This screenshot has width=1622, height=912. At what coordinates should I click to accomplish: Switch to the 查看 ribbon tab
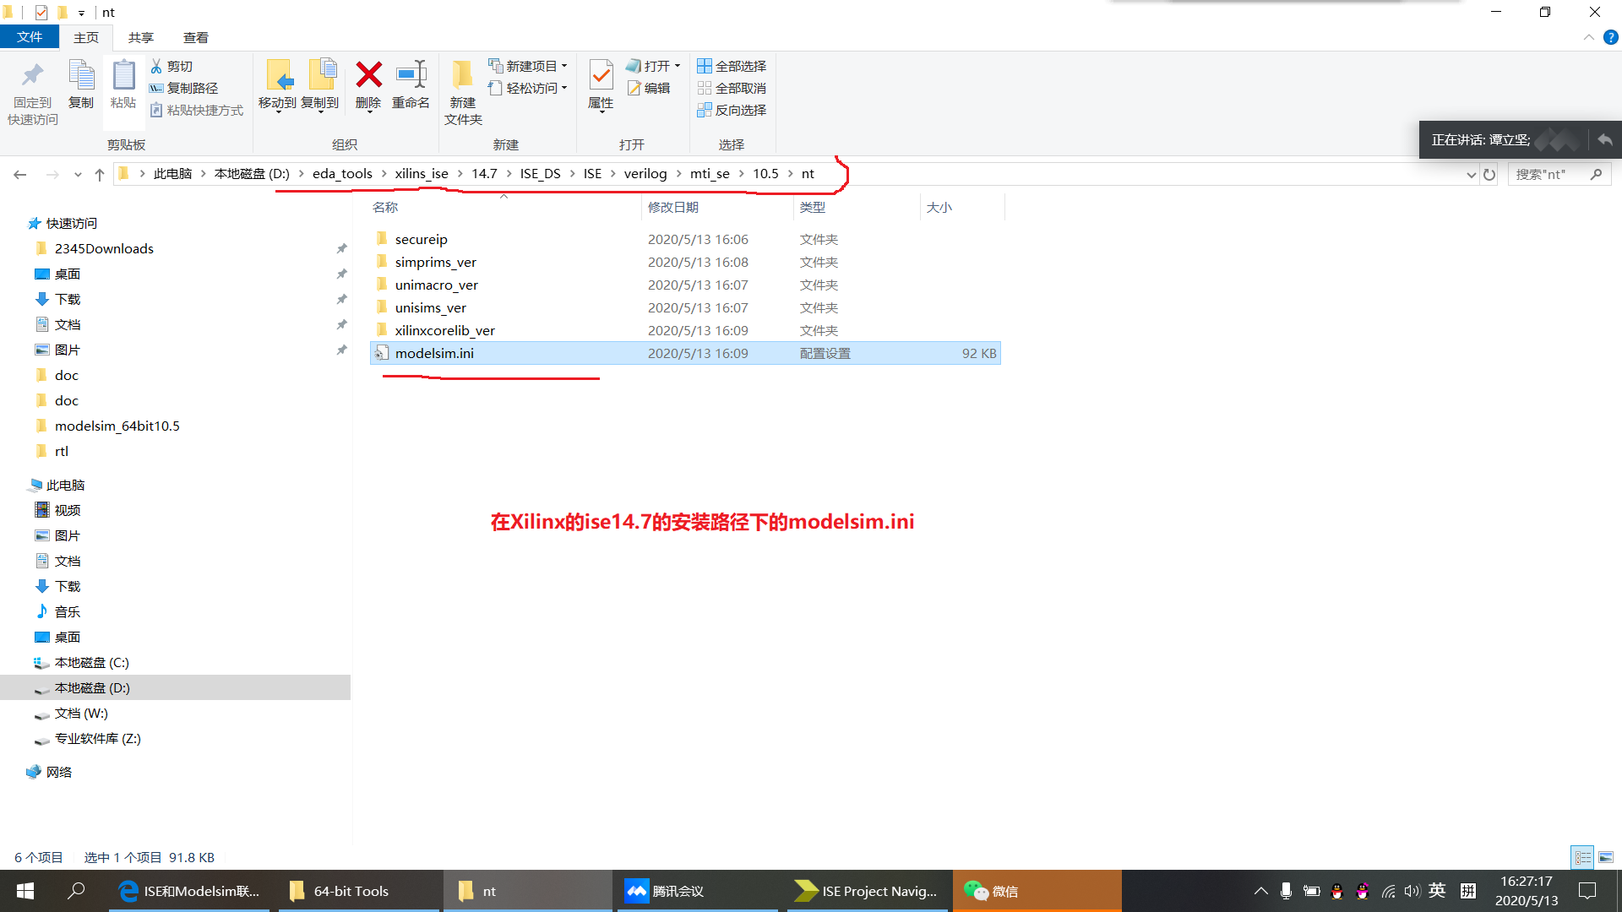[x=196, y=37]
